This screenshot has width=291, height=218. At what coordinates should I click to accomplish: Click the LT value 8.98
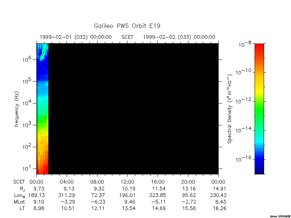tap(39, 208)
